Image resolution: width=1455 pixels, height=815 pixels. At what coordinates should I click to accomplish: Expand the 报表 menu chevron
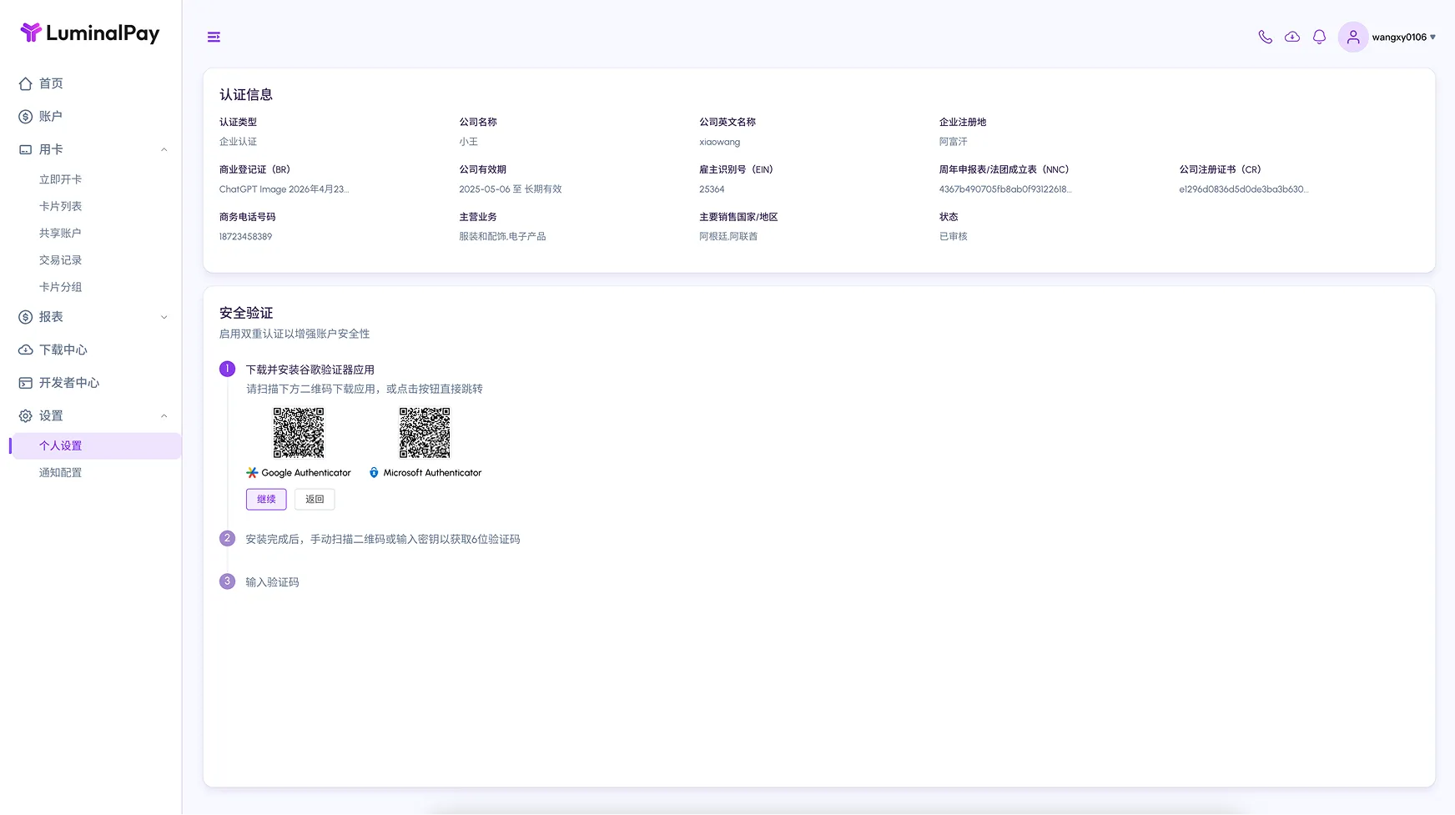(x=164, y=317)
